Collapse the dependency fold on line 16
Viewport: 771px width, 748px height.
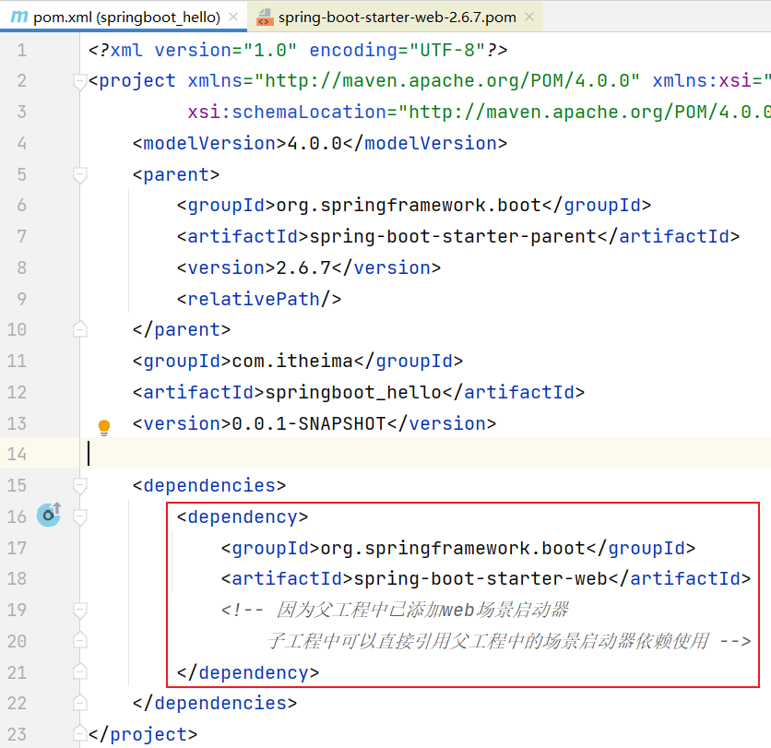point(79,517)
